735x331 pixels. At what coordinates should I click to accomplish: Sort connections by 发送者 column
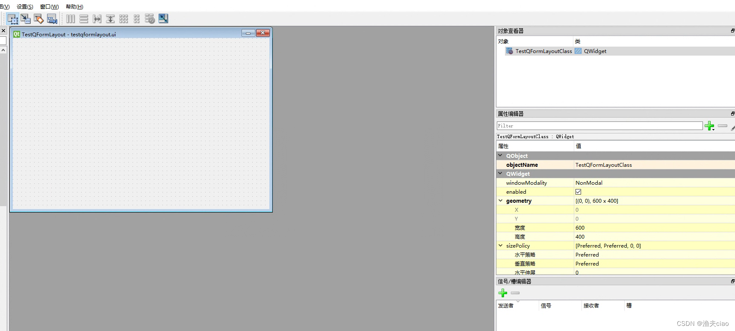[x=517, y=305]
